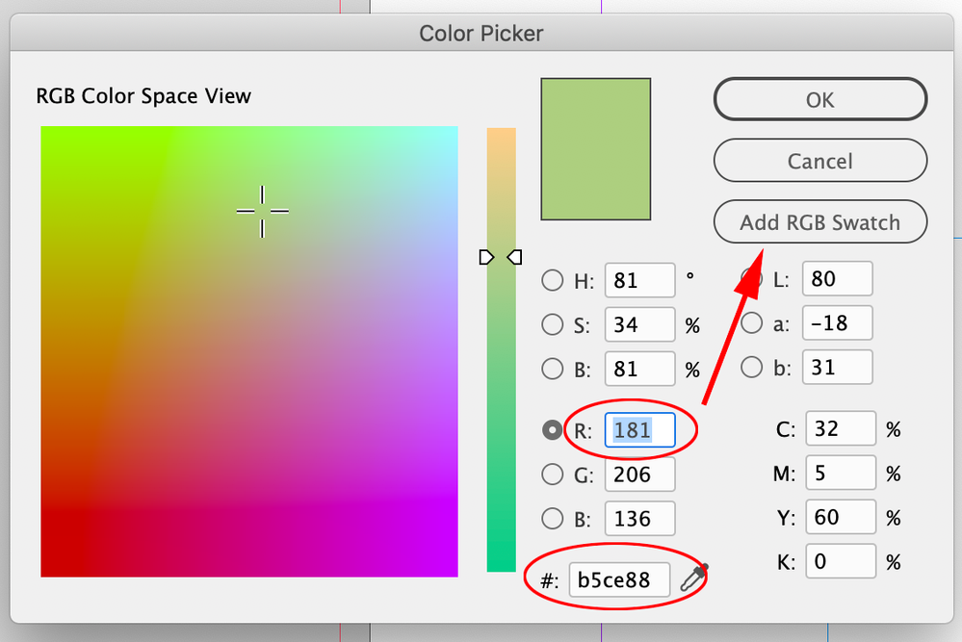Select the H hue radio button
Screen dimensions: 962x642
[x=553, y=281]
